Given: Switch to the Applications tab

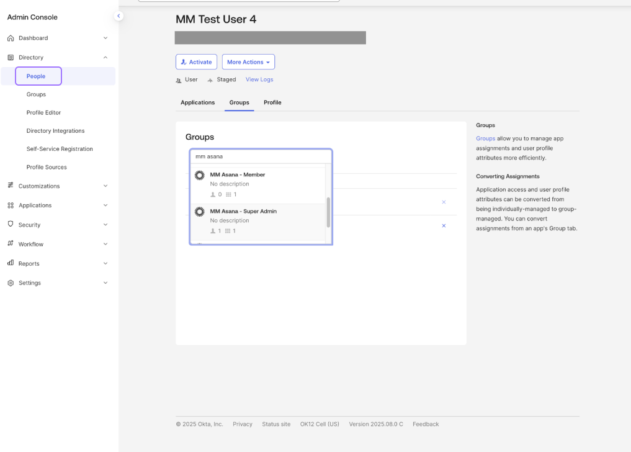Looking at the screenshot, I should [197, 102].
